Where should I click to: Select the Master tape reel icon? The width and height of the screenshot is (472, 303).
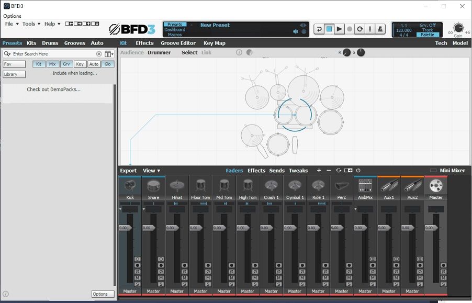(435, 186)
